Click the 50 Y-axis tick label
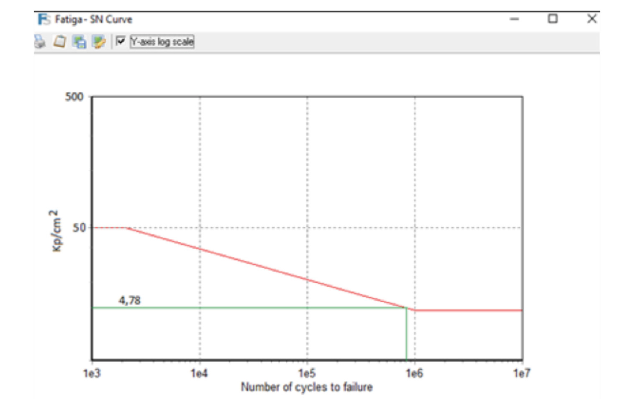Screen dimensions: 630x399 click(x=79, y=228)
